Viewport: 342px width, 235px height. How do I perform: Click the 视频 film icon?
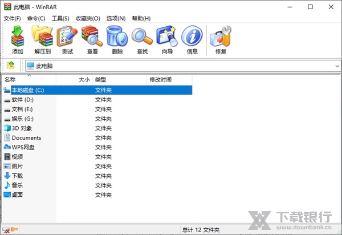(x=7, y=157)
